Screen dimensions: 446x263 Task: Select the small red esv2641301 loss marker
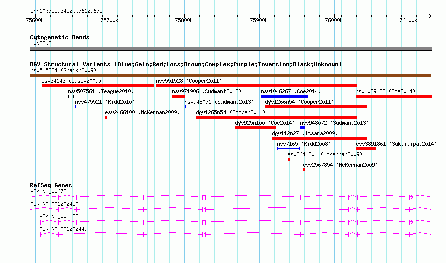[x=289, y=159]
